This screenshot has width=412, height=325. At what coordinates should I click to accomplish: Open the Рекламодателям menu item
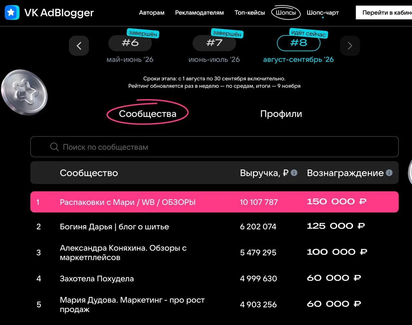point(199,13)
